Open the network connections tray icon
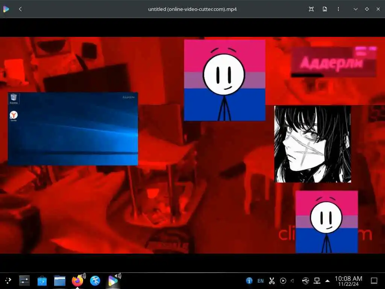Screen dimensions: 385x289 [317, 281]
